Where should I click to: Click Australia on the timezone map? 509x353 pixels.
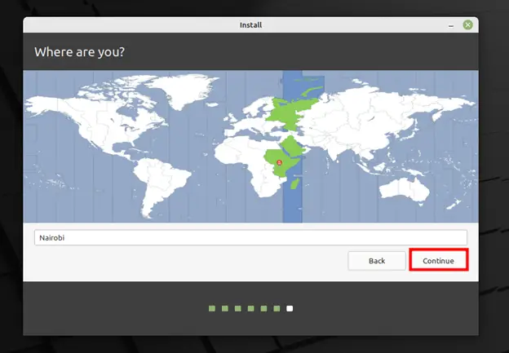[404, 190]
